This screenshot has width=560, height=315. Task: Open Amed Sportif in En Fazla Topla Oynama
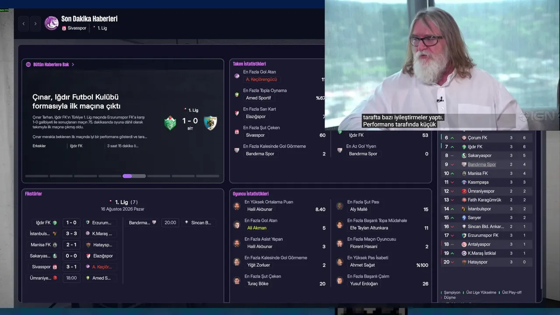tap(258, 98)
